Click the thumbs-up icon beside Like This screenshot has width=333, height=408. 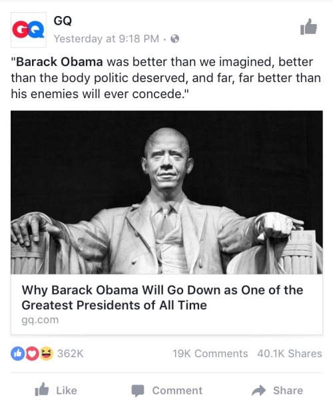tap(42, 389)
